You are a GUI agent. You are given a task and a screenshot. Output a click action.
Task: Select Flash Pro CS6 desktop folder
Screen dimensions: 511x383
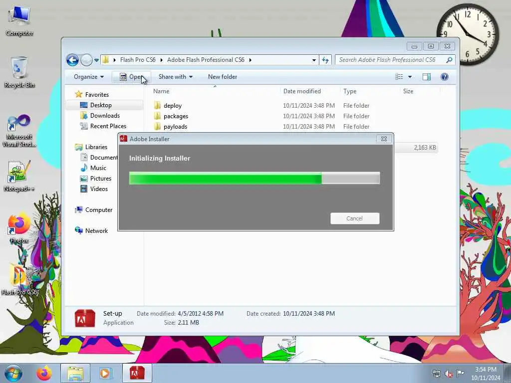[x=19, y=279]
